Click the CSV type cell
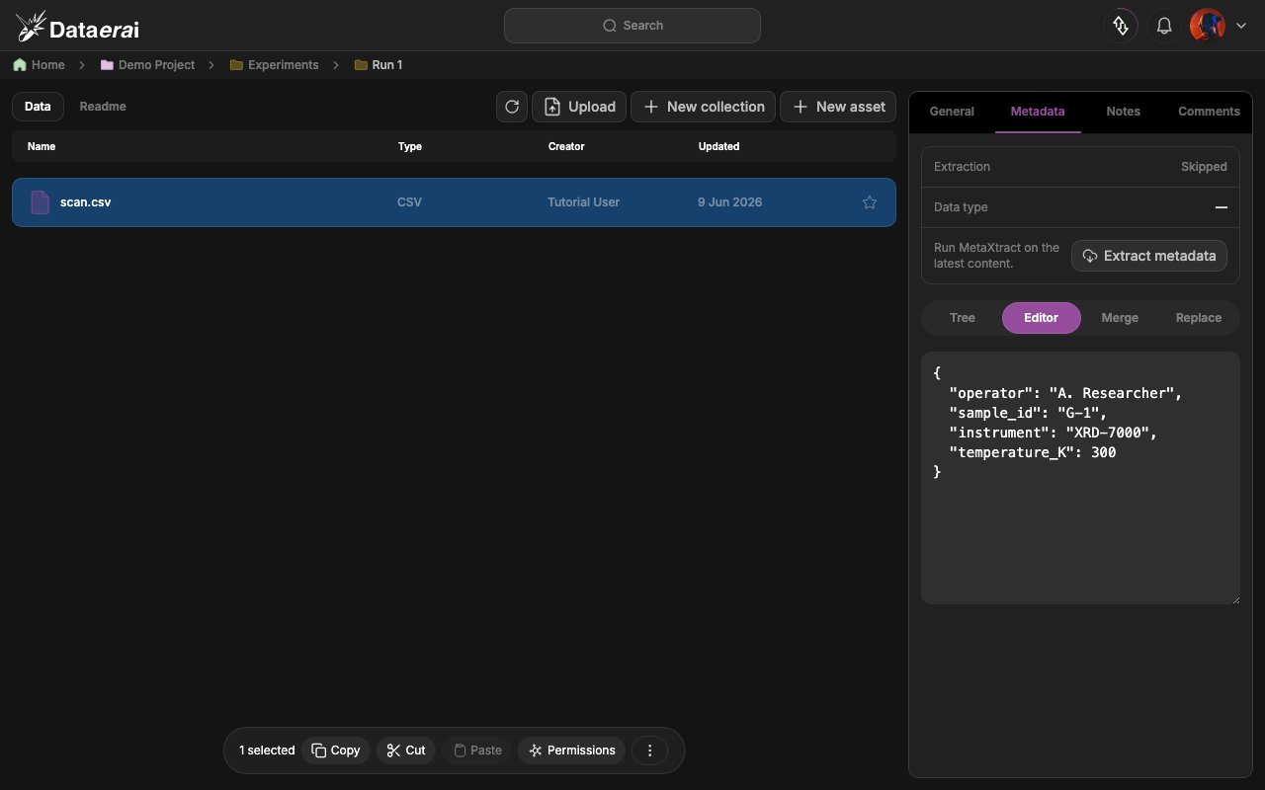Screen dimensions: 1265x790 pos(409,202)
